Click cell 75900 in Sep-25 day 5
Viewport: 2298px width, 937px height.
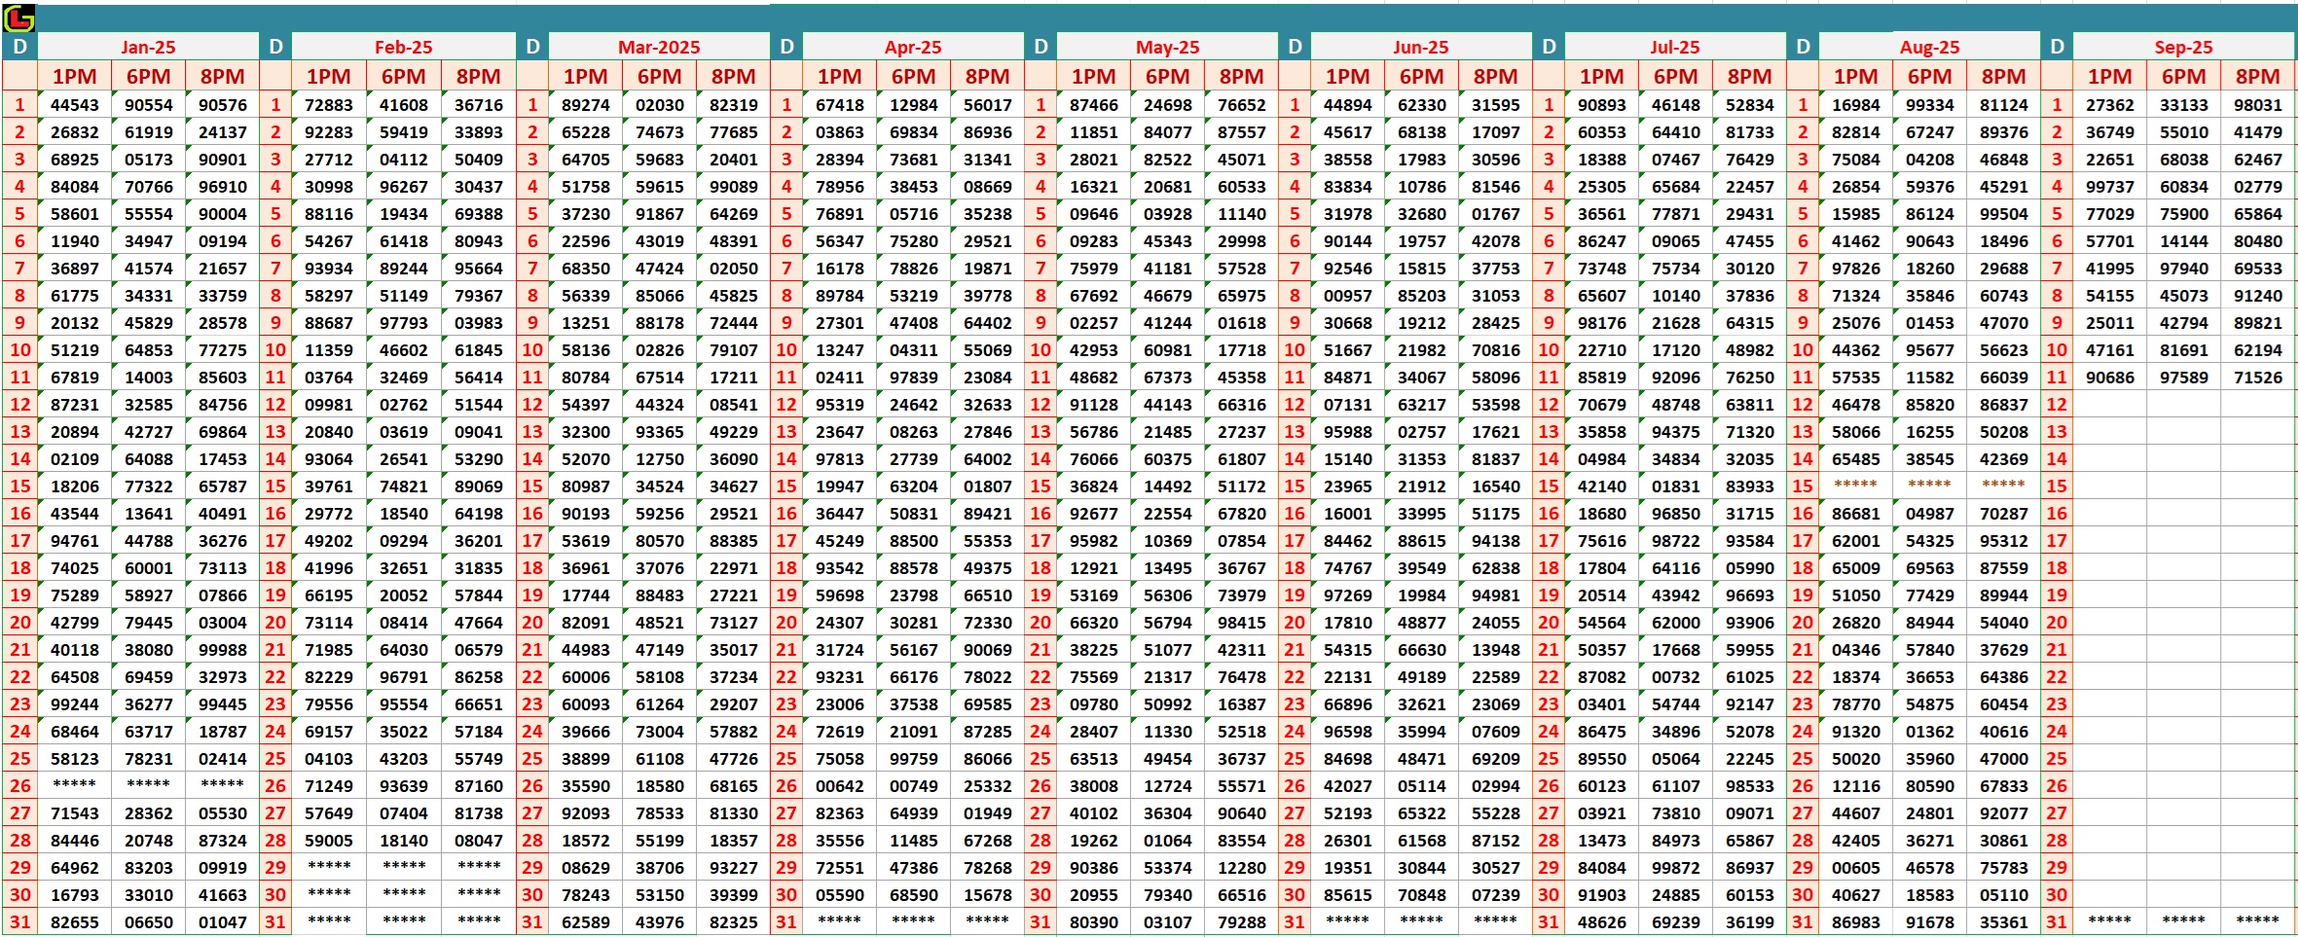click(x=2183, y=214)
